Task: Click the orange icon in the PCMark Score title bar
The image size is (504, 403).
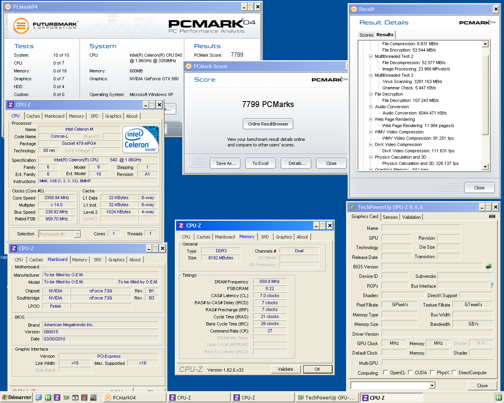Action: (x=188, y=66)
